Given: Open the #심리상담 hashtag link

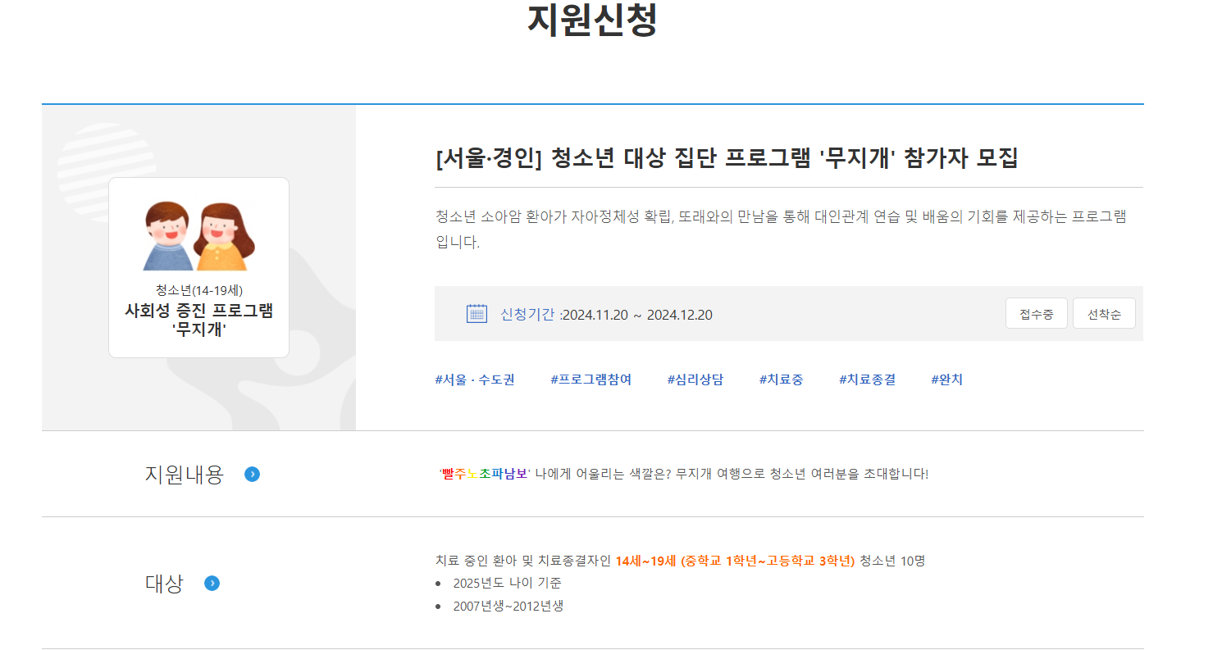Looking at the screenshot, I should [695, 380].
